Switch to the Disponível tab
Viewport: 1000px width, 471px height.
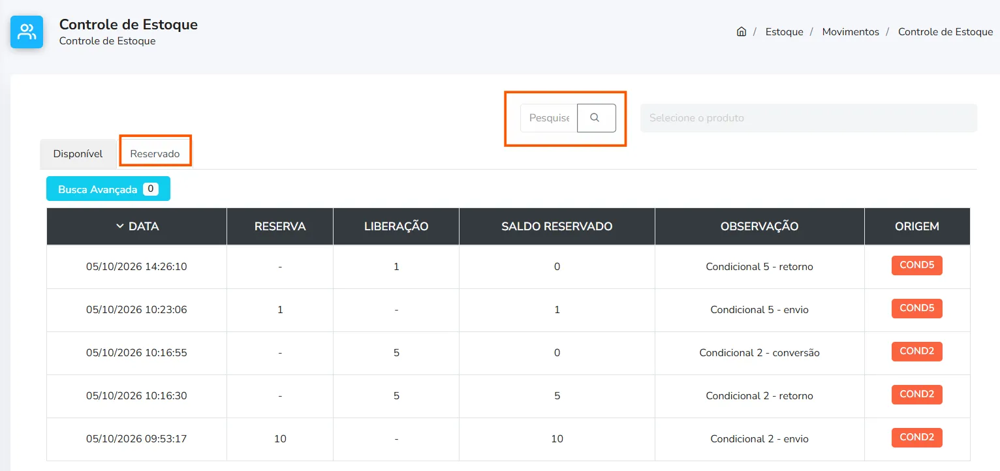click(78, 154)
